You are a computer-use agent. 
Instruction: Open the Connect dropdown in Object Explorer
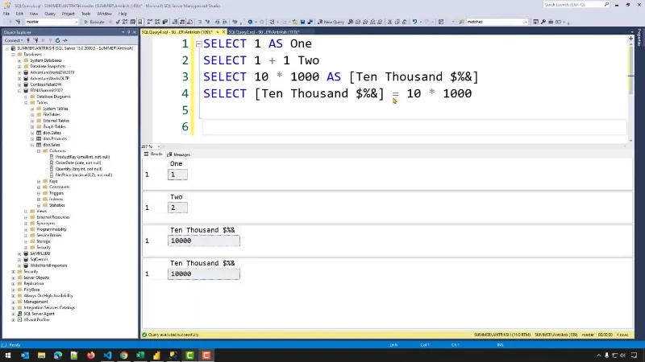14,40
